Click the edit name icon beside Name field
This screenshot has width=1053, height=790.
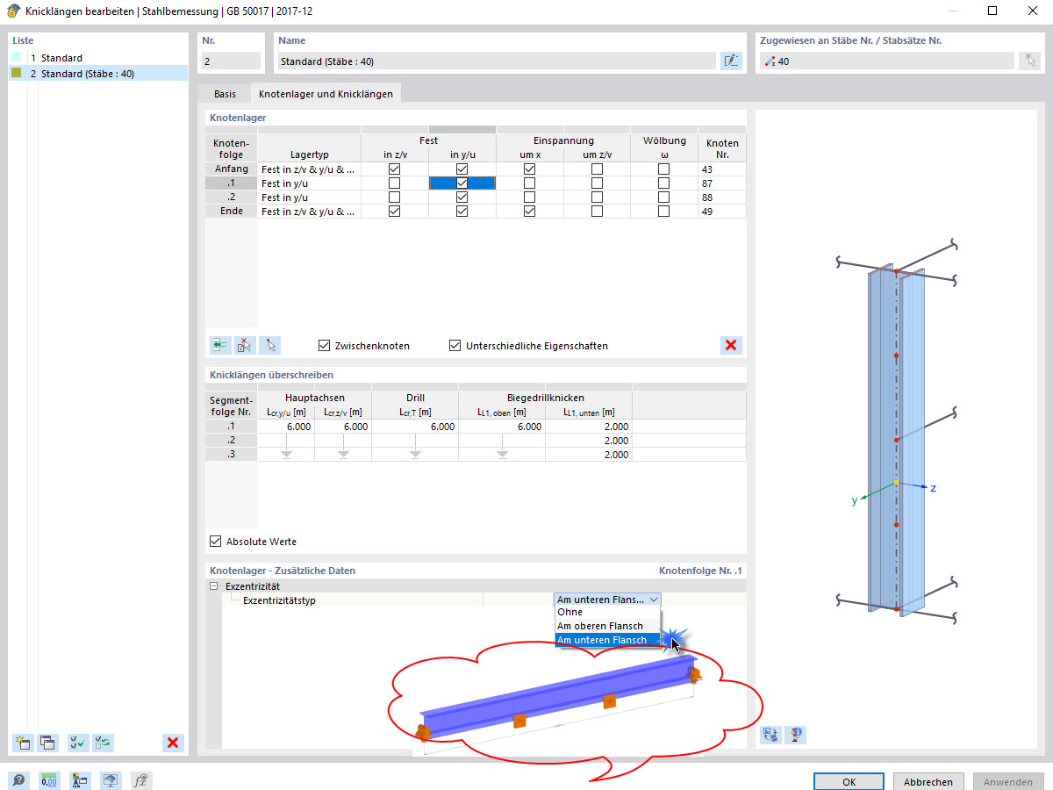730,61
